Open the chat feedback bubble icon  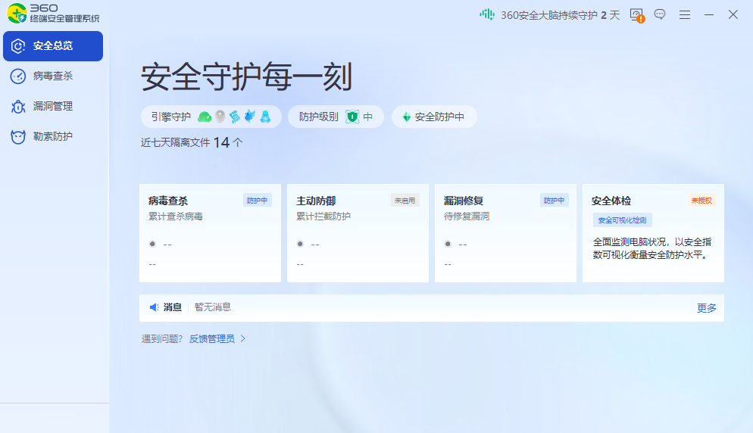click(660, 14)
